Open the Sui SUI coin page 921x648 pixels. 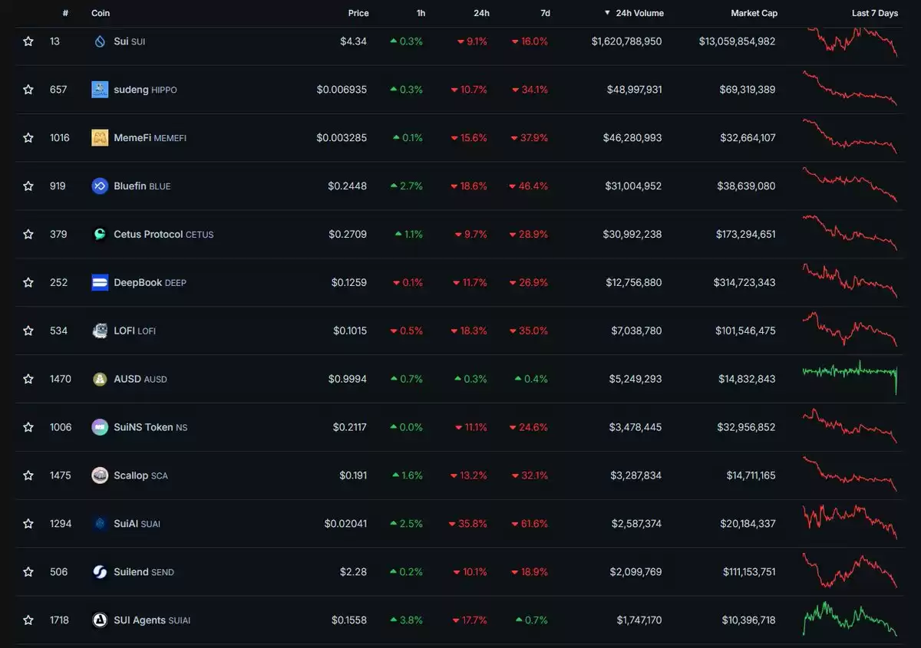point(129,41)
